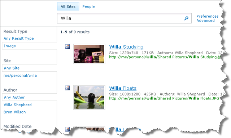Click image file icon beside Willa Floats
231x138 pixels.
[x=67, y=88]
